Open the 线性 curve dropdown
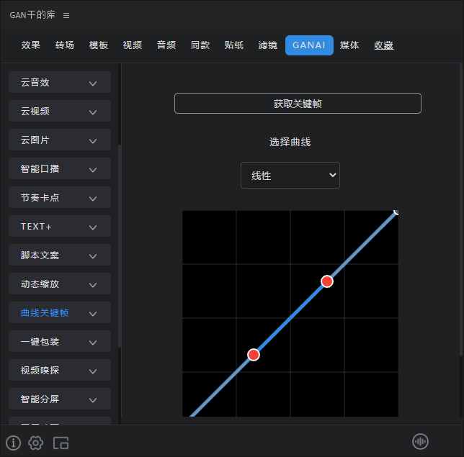 tap(290, 176)
